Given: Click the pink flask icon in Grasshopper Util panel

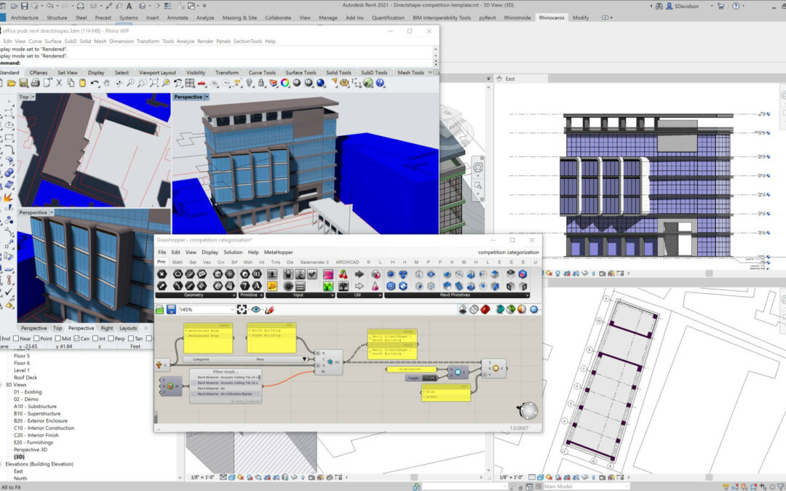Looking at the screenshot, I should (375, 287).
